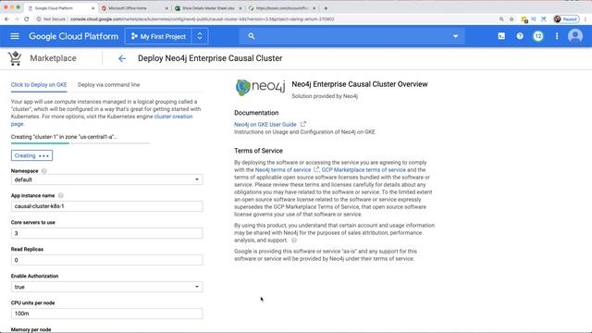
Task: Select the Click to Deploy on GKE tab
Action: point(39,84)
